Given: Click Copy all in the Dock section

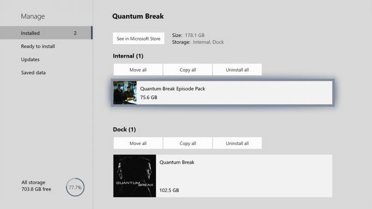Looking at the screenshot, I should (188, 143).
